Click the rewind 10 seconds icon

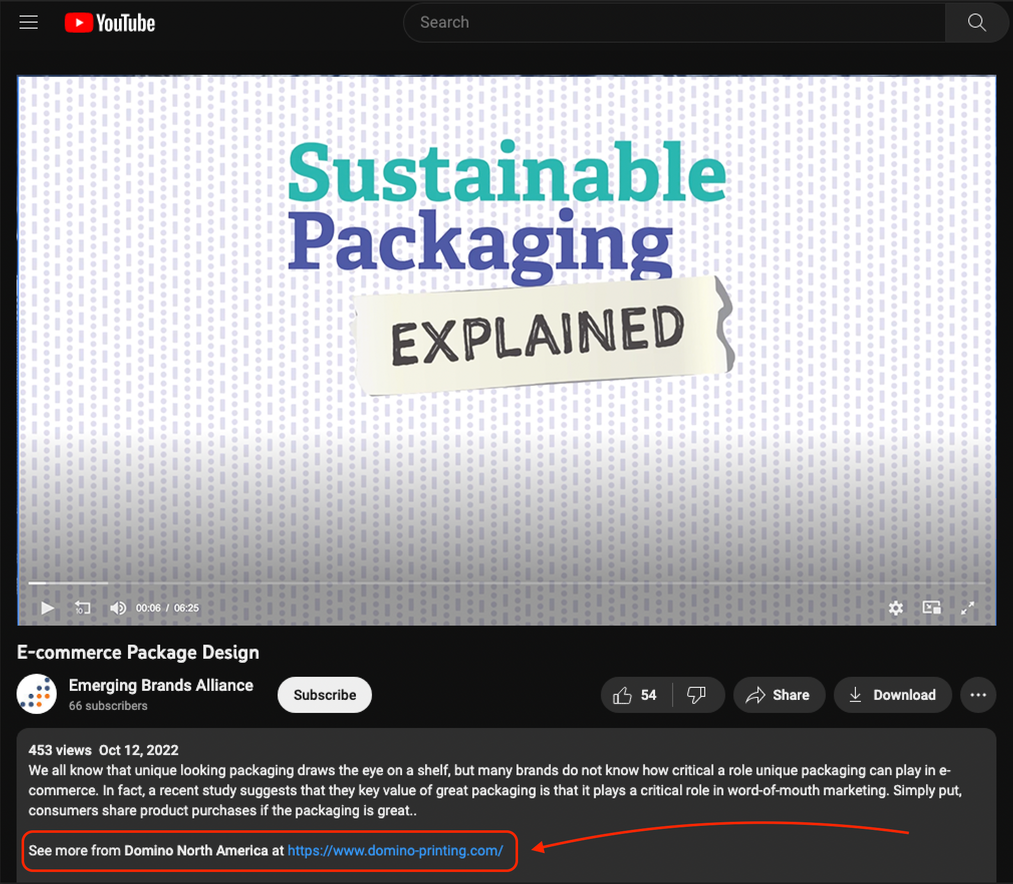click(82, 608)
